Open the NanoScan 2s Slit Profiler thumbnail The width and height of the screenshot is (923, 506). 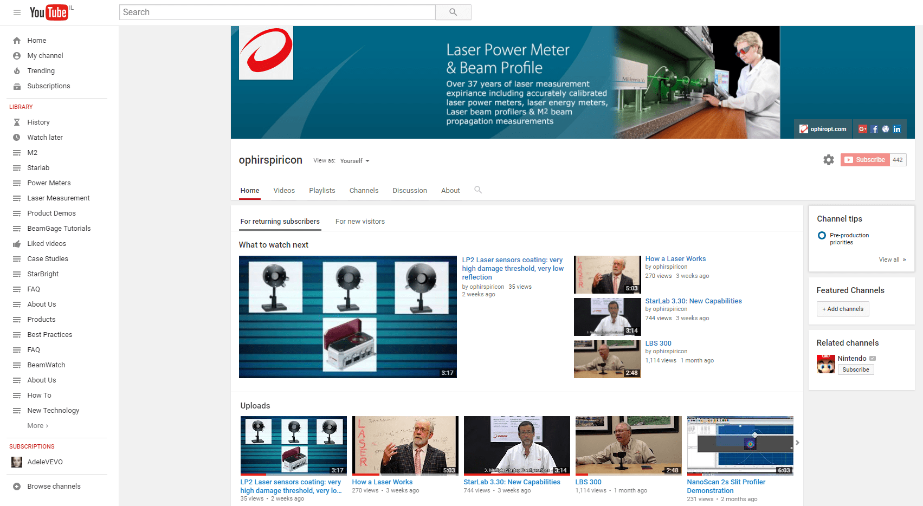740,445
